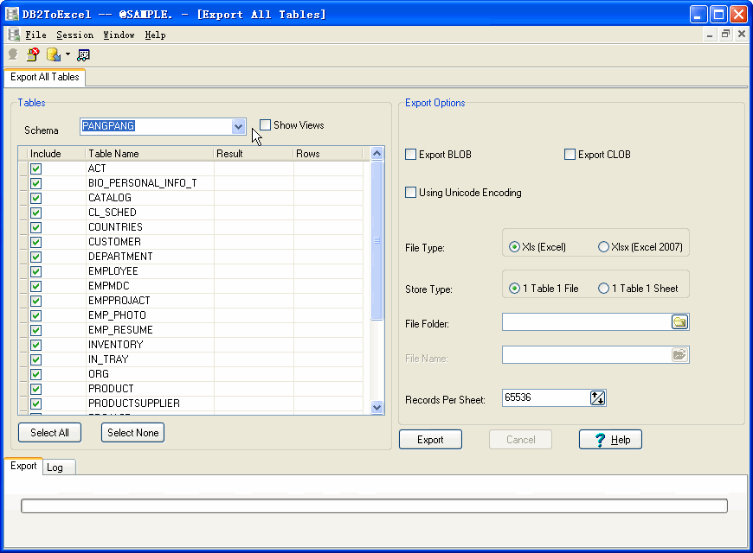Enable the Show Views checkbox
The width and height of the screenshot is (753, 553).
tap(265, 125)
